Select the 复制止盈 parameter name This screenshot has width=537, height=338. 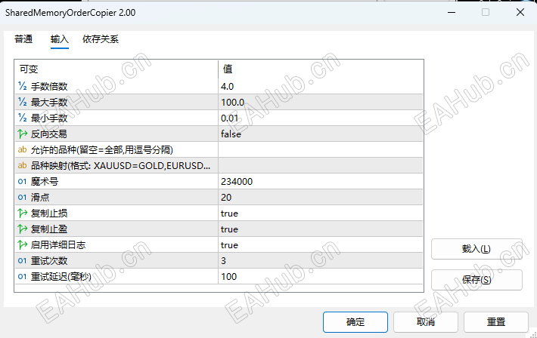point(49,229)
